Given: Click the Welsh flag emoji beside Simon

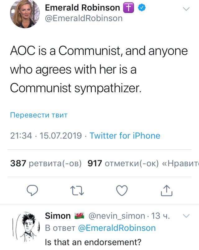Looking at the screenshot, I should tap(80, 216).
